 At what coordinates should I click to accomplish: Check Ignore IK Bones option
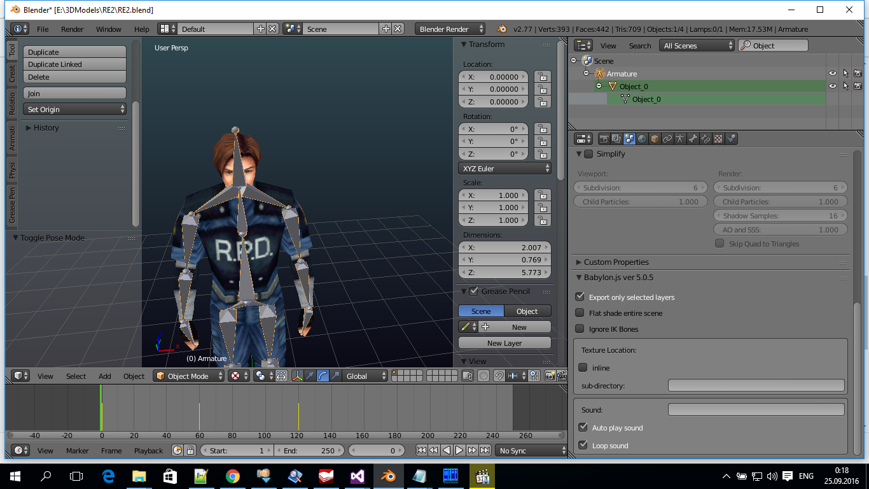pos(580,329)
